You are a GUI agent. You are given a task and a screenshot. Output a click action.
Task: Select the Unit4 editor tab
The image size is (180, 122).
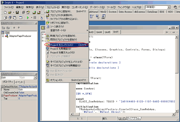[x=99, y=32]
